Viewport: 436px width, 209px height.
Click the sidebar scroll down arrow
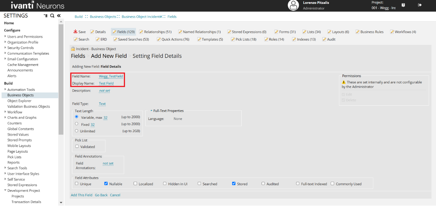click(x=61, y=203)
